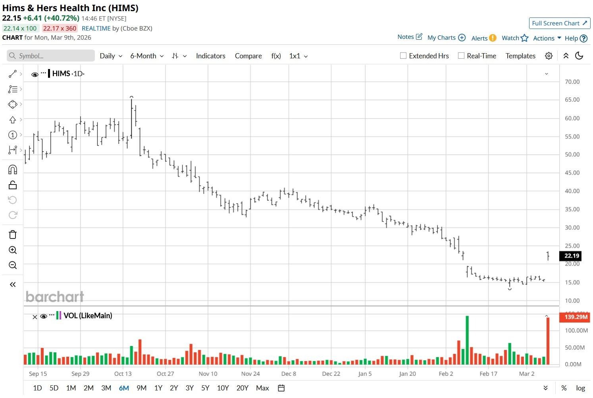
Task: Open the numbered label tool
Action: coord(13,135)
